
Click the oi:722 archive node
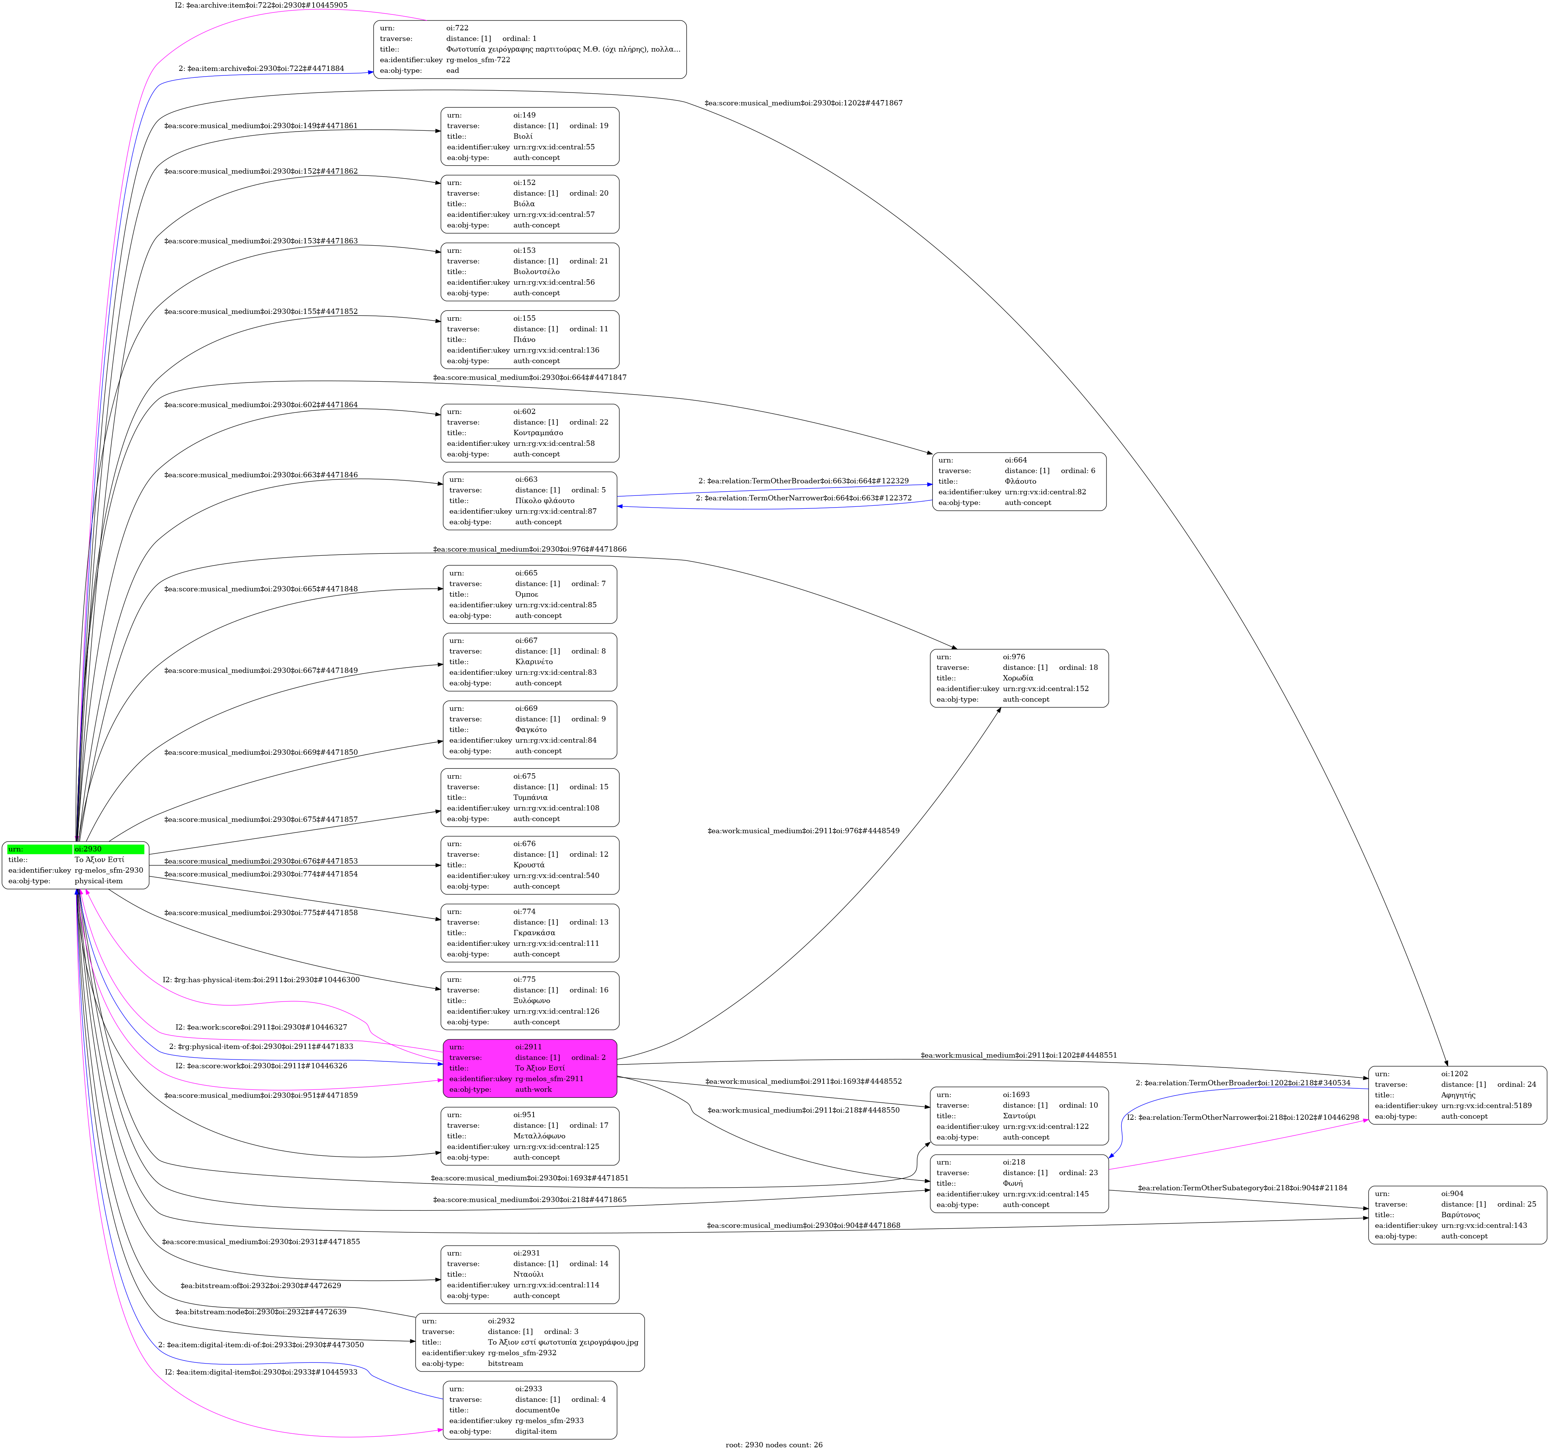click(530, 49)
